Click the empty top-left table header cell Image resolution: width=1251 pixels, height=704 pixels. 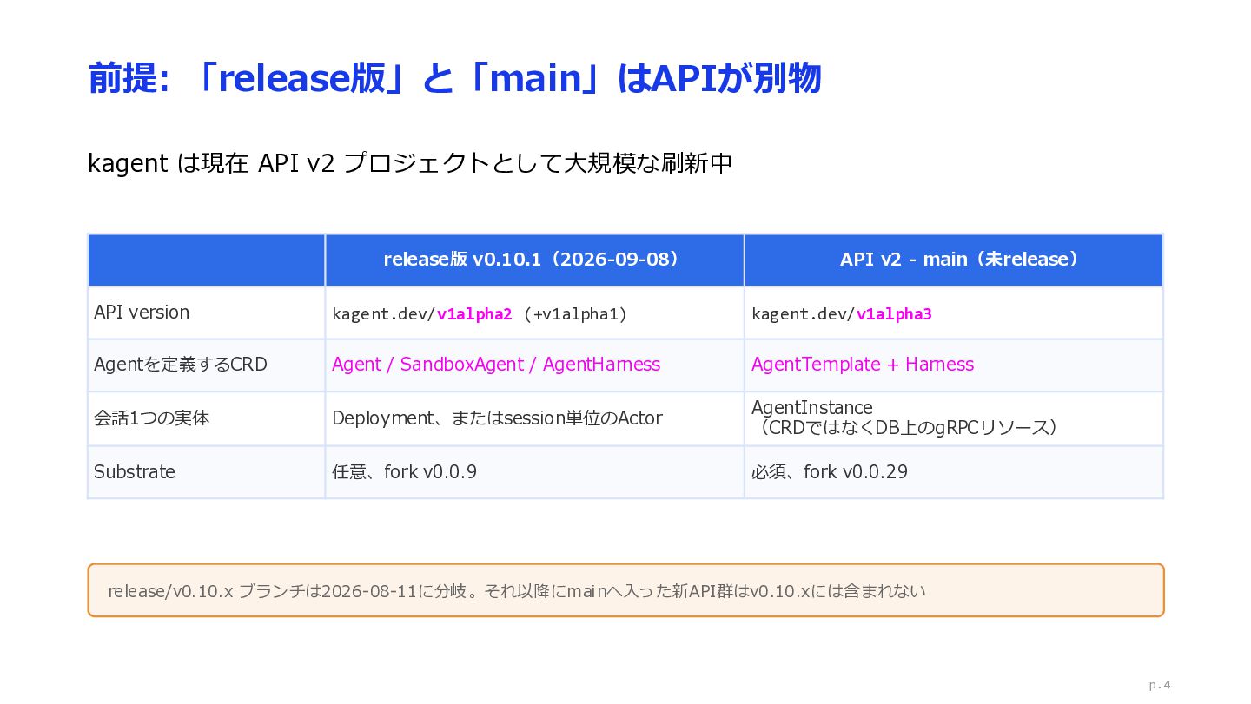[x=206, y=260]
